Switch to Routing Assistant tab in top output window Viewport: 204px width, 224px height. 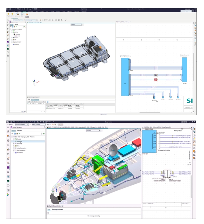(x=35, y=100)
